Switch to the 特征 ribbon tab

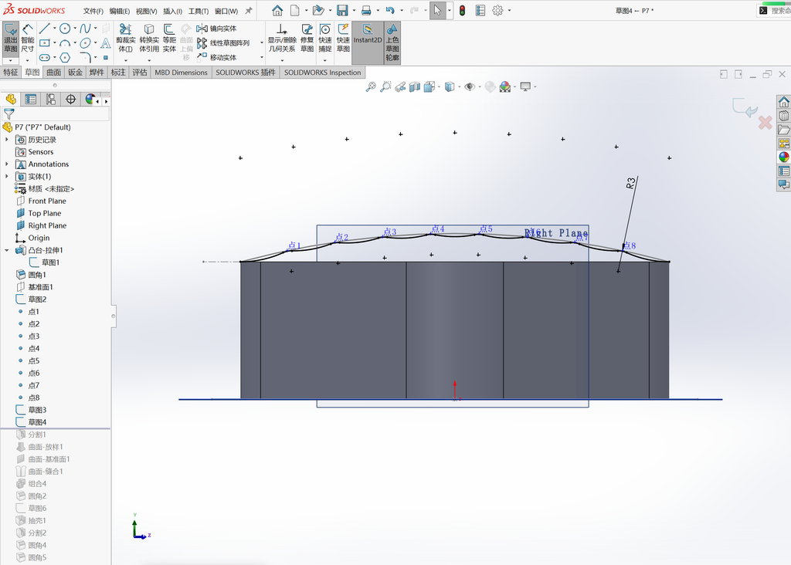(x=11, y=72)
